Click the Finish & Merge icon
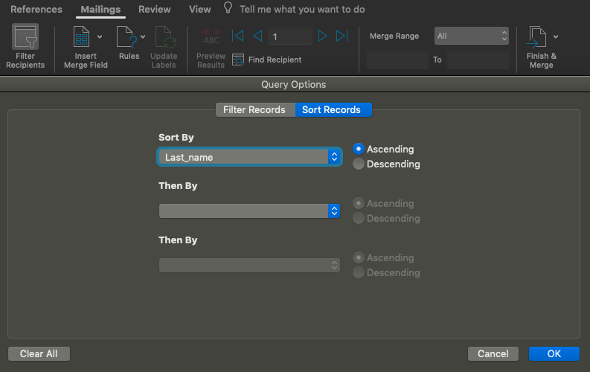590x372 pixels. tap(536, 37)
